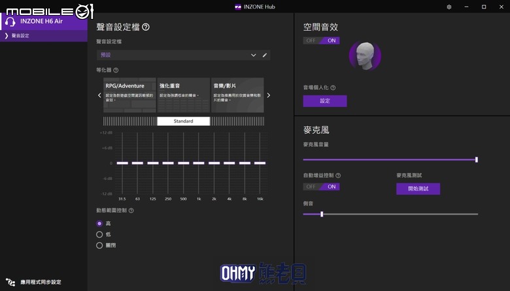Screen dimensions: 510x291
Task: Open help icon beside 等化器 label
Action: 116,70
